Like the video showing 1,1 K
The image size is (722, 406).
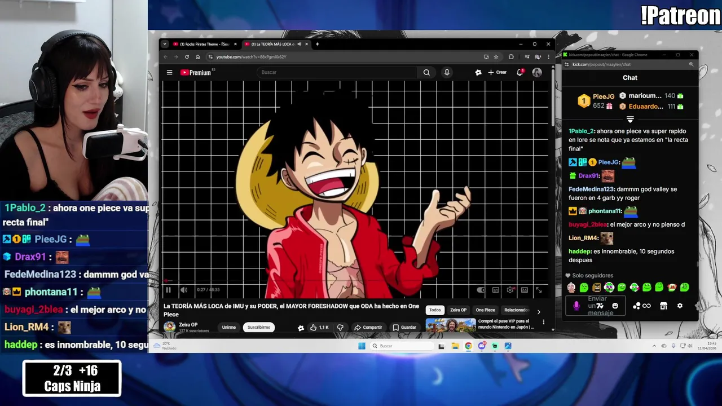point(319,327)
